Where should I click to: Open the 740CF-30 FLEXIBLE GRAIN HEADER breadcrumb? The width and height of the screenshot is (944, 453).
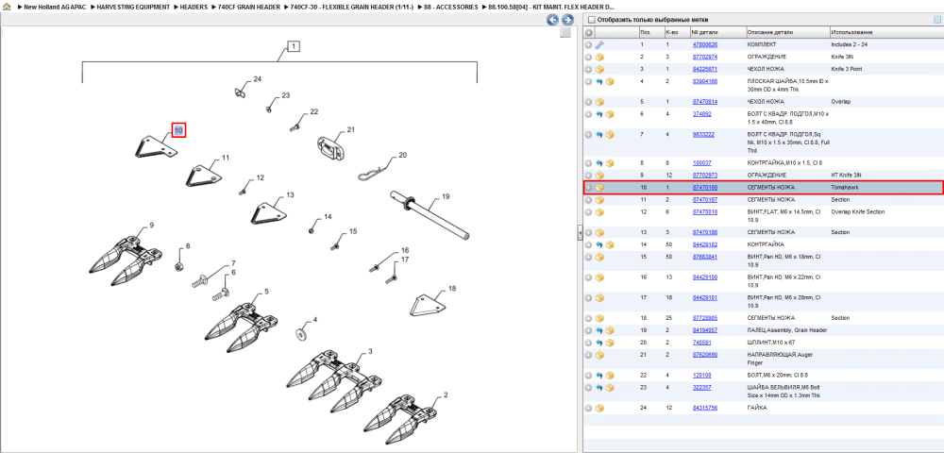click(x=350, y=8)
